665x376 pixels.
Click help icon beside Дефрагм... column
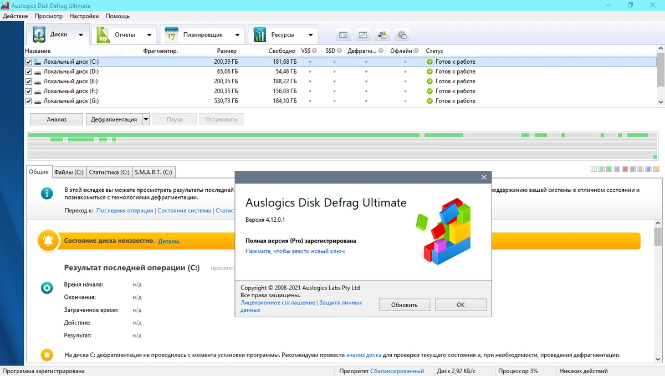pos(381,51)
